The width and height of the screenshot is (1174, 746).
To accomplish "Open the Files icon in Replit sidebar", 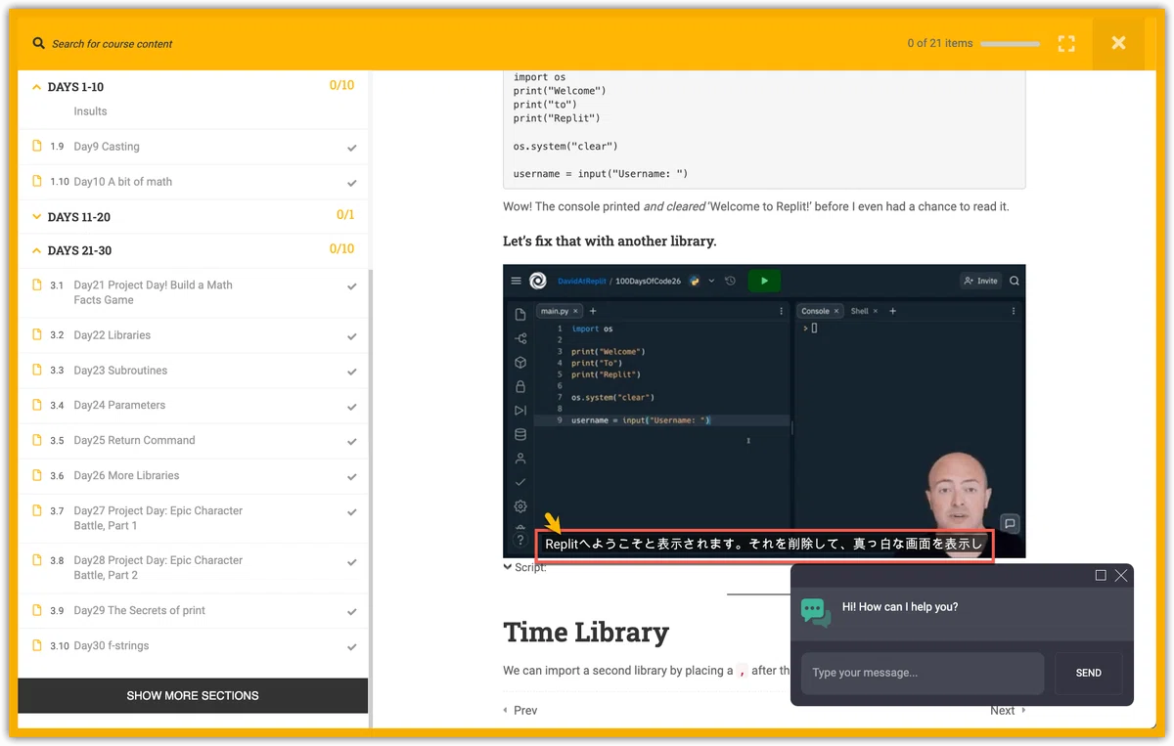I will point(520,315).
